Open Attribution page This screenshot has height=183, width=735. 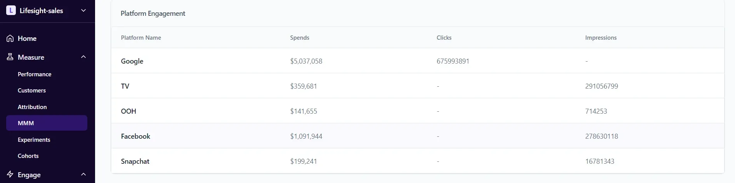[32, 107]
